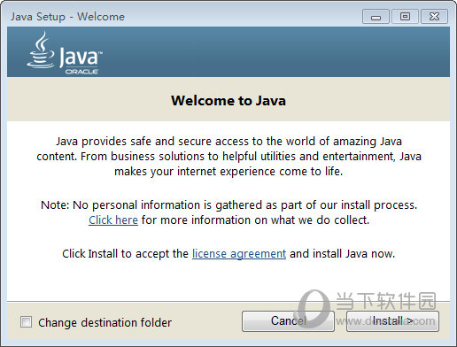
Task: Click the 'Welcome to Java' heading
Action: (228, 101)
